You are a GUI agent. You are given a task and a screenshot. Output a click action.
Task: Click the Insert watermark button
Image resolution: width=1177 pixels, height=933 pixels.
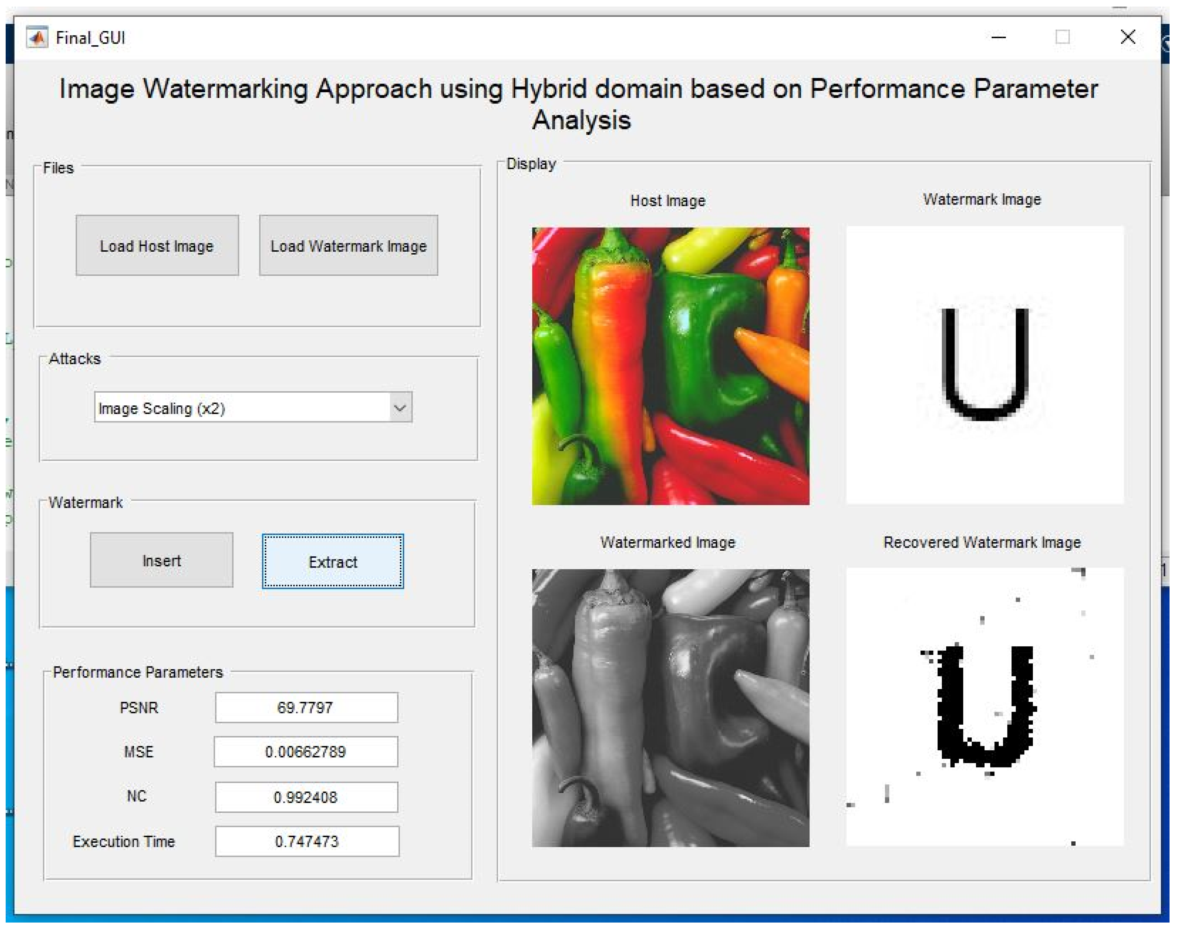[x=162, y=560]
